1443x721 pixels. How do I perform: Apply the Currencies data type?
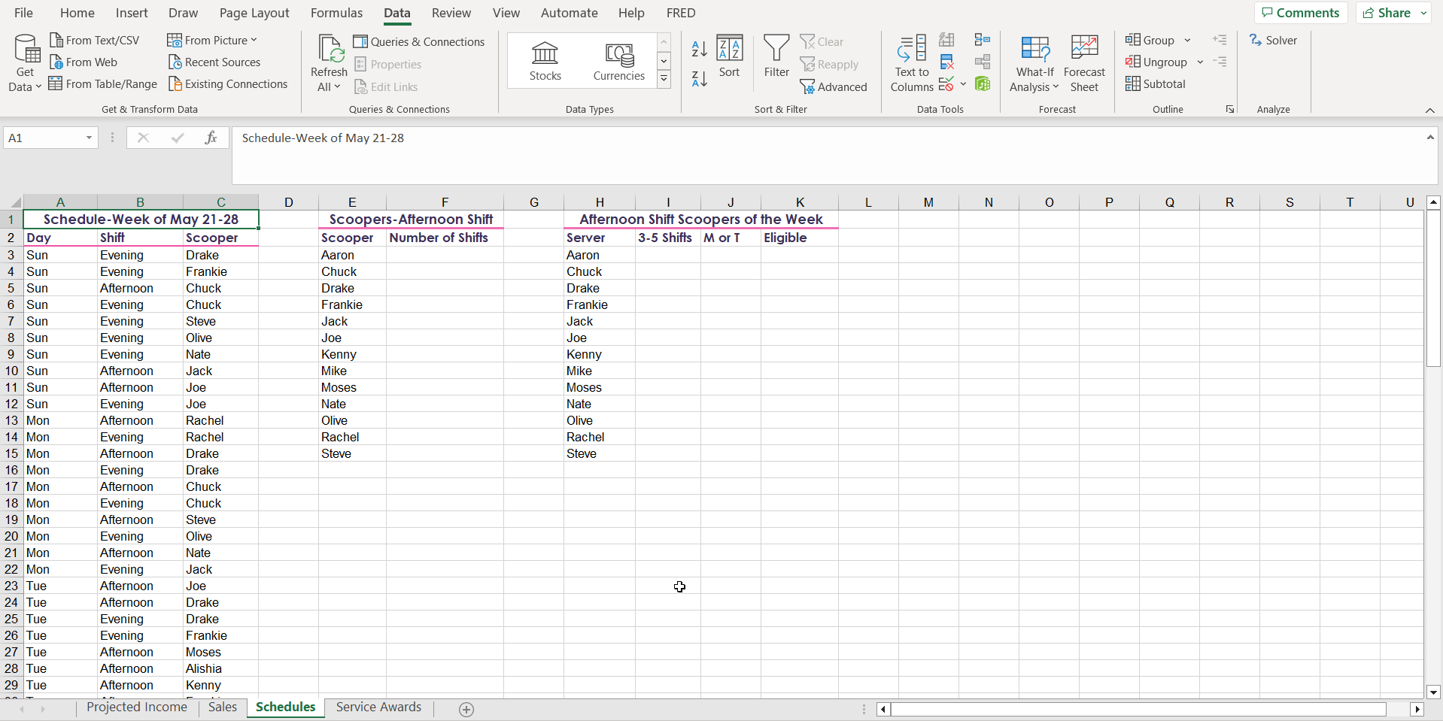[x=618, y=60]
